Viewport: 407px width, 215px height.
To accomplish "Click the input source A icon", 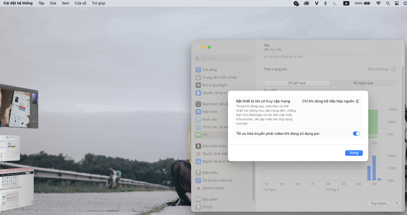I will 347,3.
